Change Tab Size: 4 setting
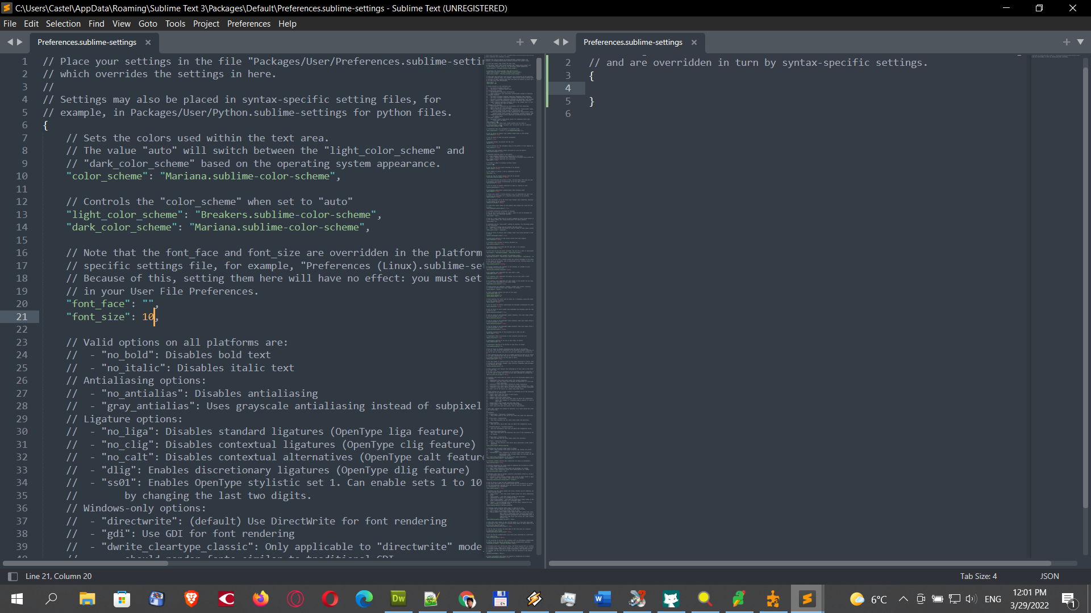 pyautogui.click(x=978, y=576)
